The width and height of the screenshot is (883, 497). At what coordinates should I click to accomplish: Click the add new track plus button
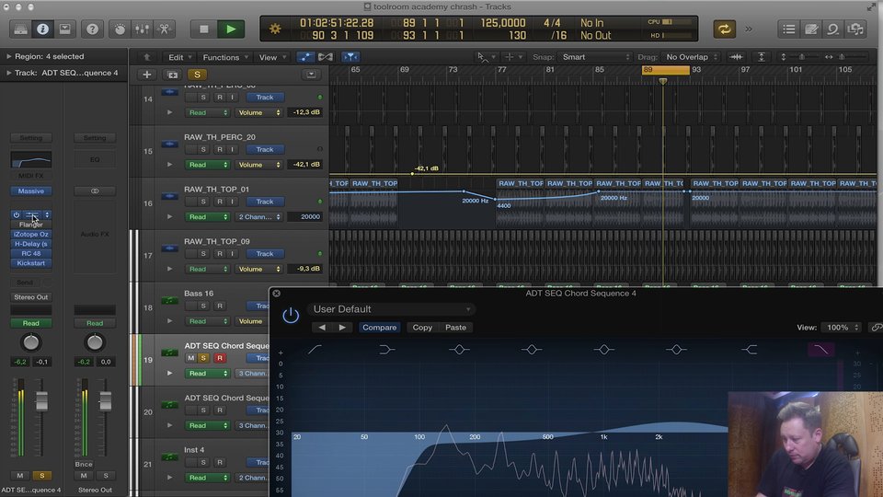click(147, 75)
